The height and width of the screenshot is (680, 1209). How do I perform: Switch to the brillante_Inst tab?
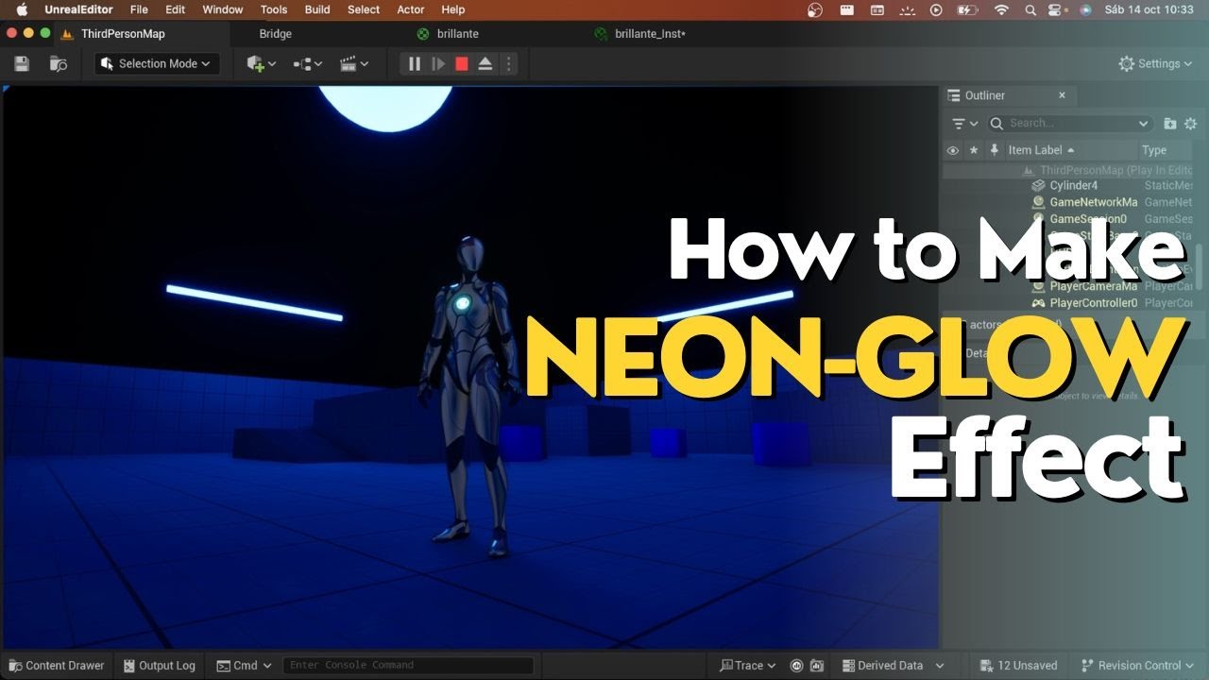pyautogui.click(x=640, y=34)
